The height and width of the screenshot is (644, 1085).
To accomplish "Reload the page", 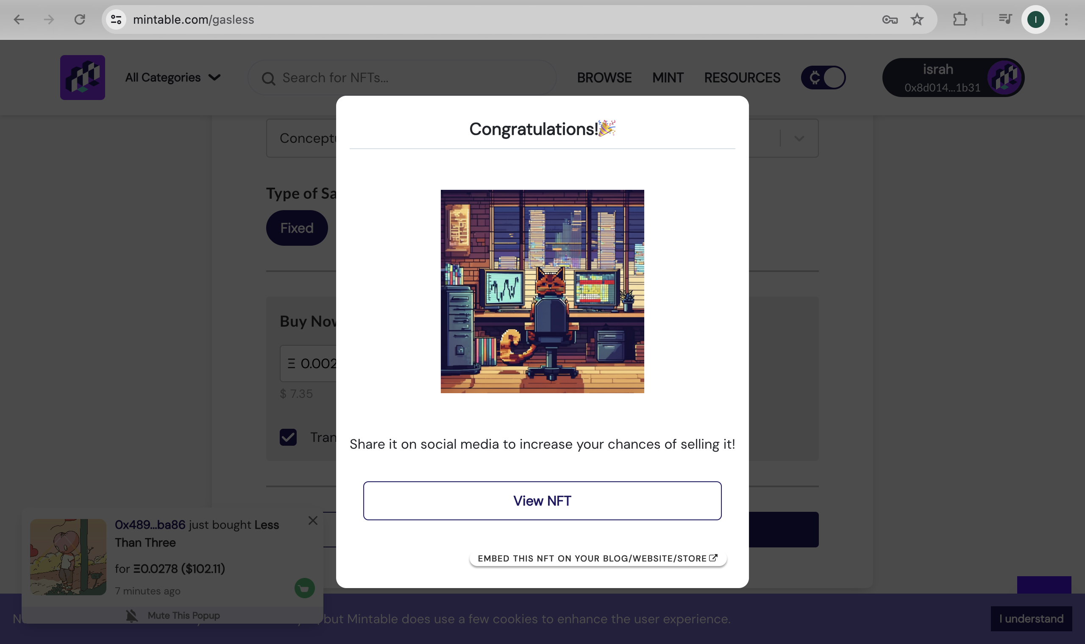I will (79, 19).
